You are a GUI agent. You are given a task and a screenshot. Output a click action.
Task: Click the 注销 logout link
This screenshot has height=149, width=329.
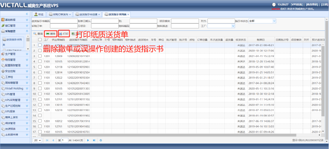(324, 5)
